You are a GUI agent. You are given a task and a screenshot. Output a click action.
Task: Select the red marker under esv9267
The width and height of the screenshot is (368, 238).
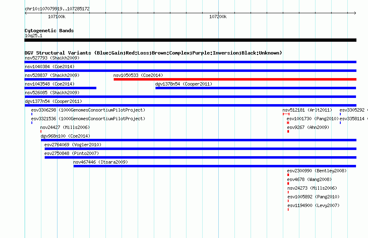(288, 131)
